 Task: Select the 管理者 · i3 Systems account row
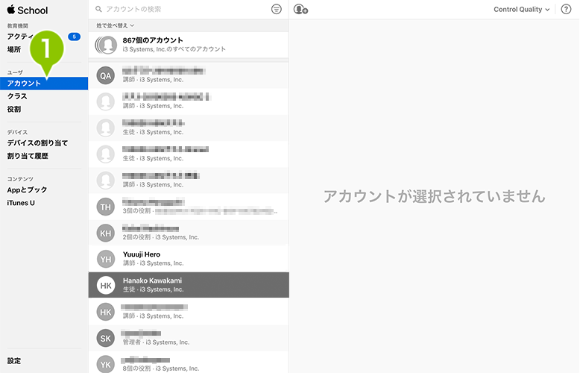click(189, 337)
